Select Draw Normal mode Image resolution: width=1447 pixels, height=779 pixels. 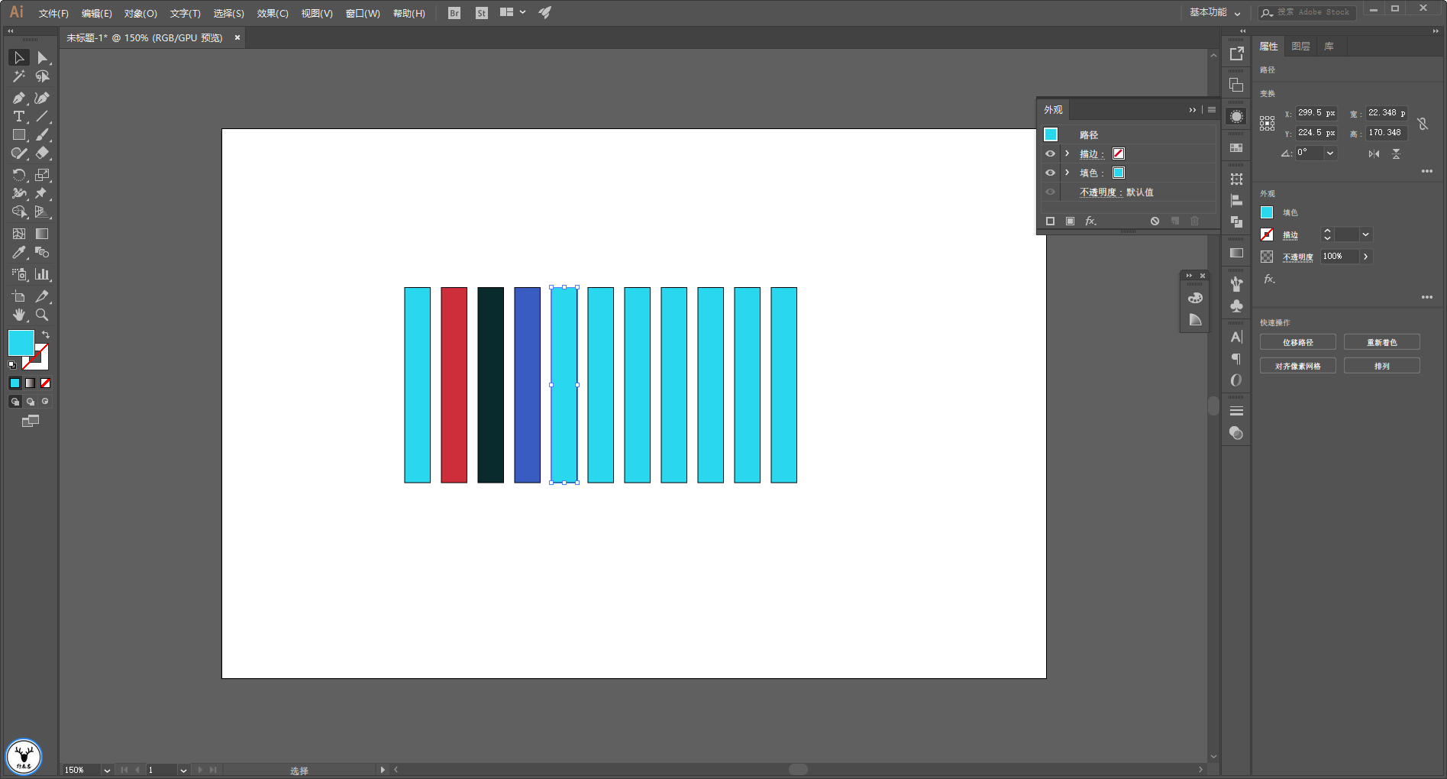[x=15, y=401]
